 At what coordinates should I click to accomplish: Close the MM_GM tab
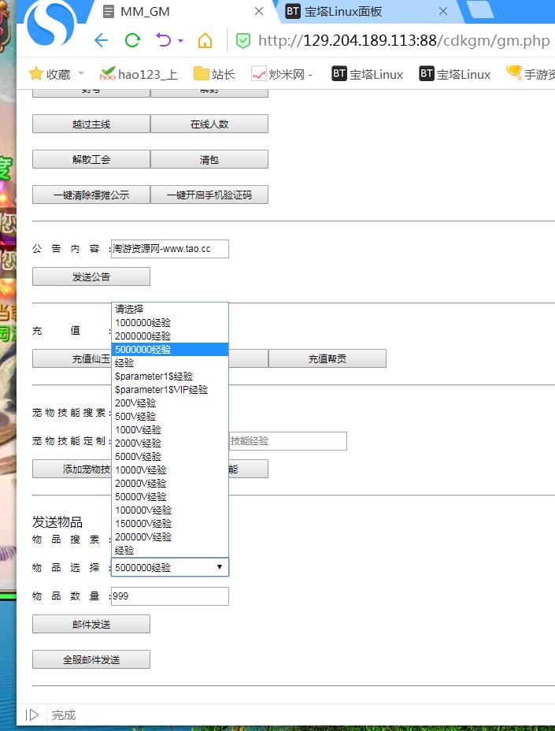[259, 12]
